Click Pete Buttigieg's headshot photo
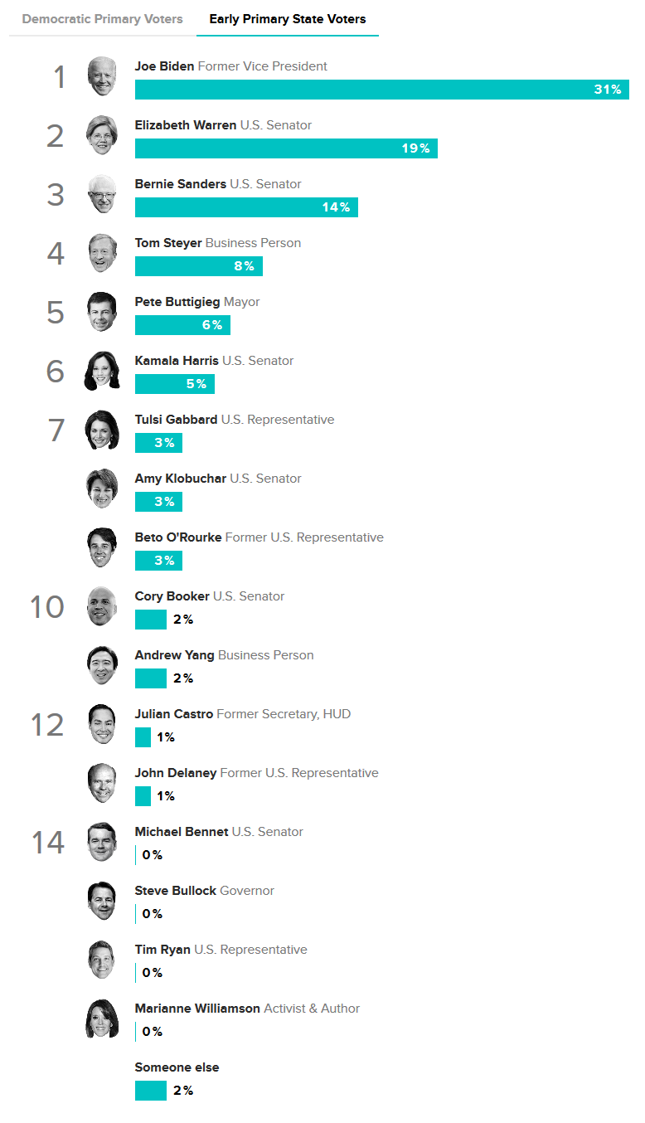The image size is (645, 1123). [102, 312]
